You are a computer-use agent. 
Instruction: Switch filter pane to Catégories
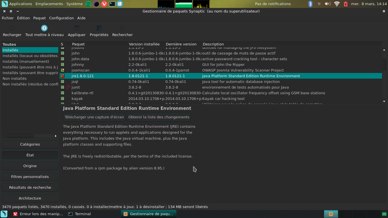pos(30,144)
